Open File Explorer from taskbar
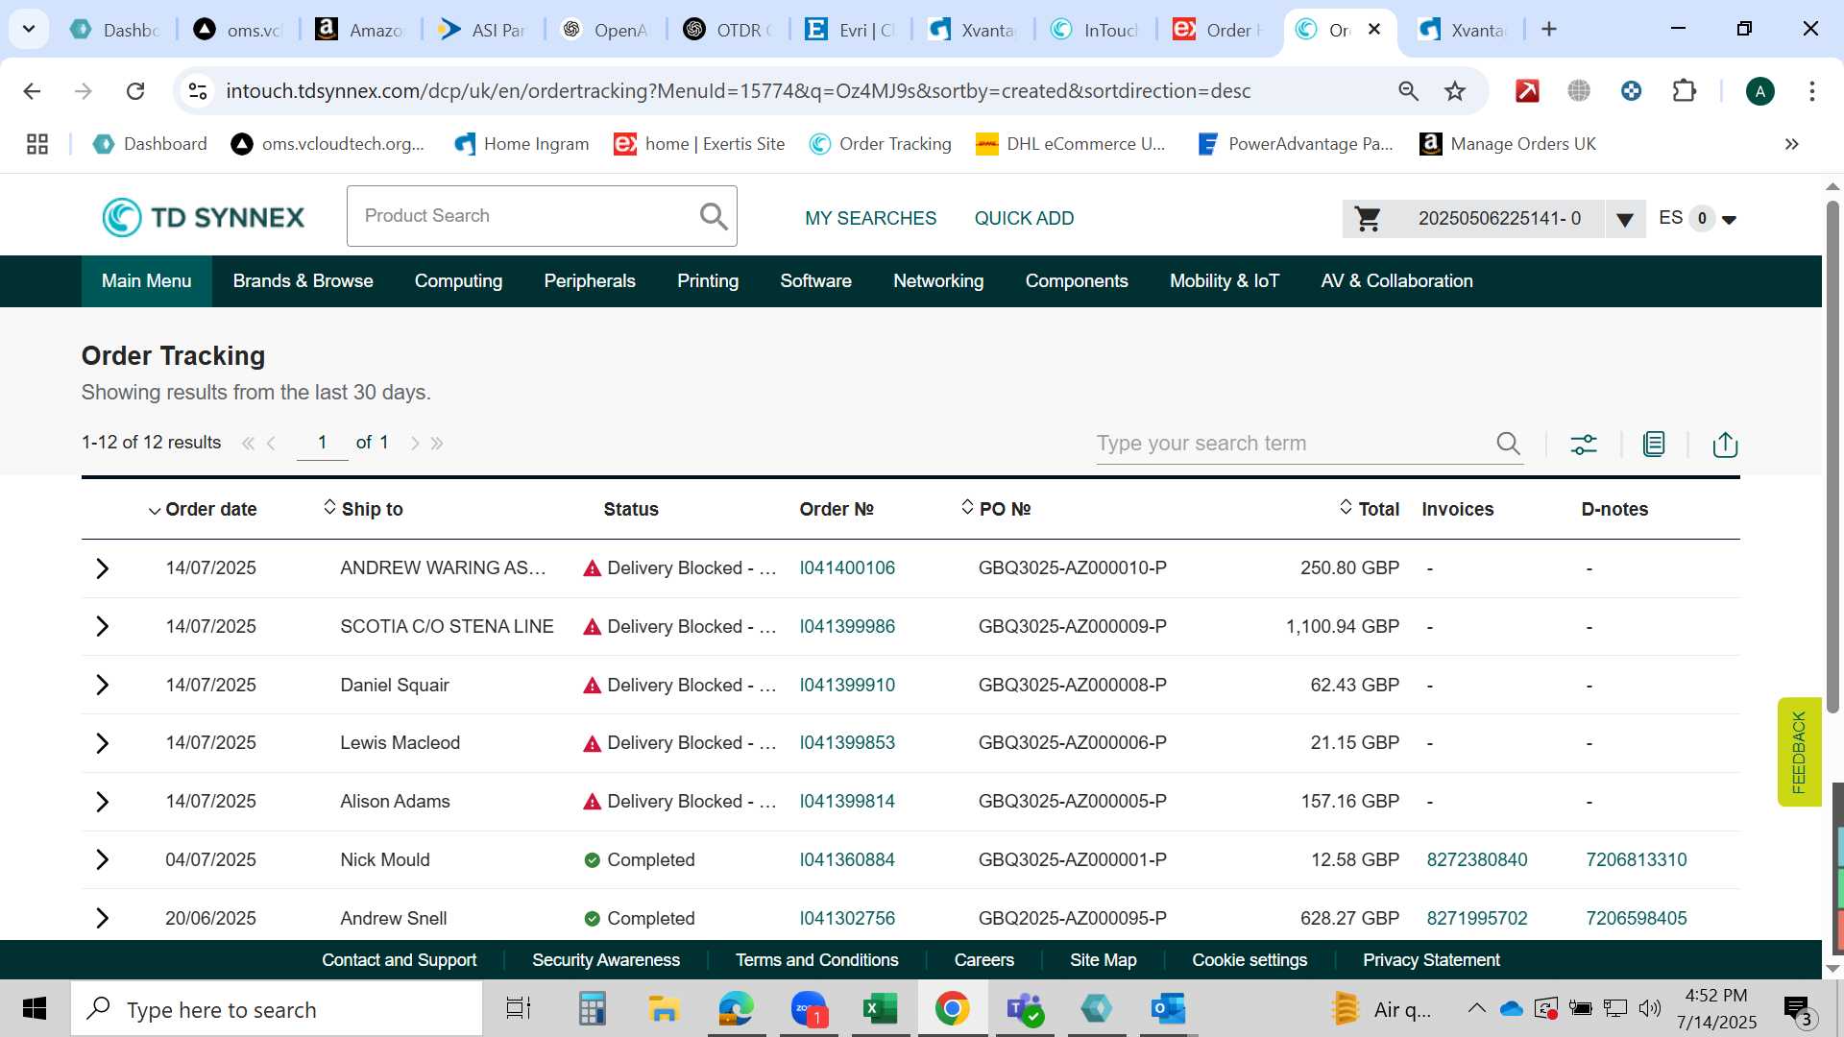The height and width of the screenshot is (1037, 1844). click(x=663, y=1009)
